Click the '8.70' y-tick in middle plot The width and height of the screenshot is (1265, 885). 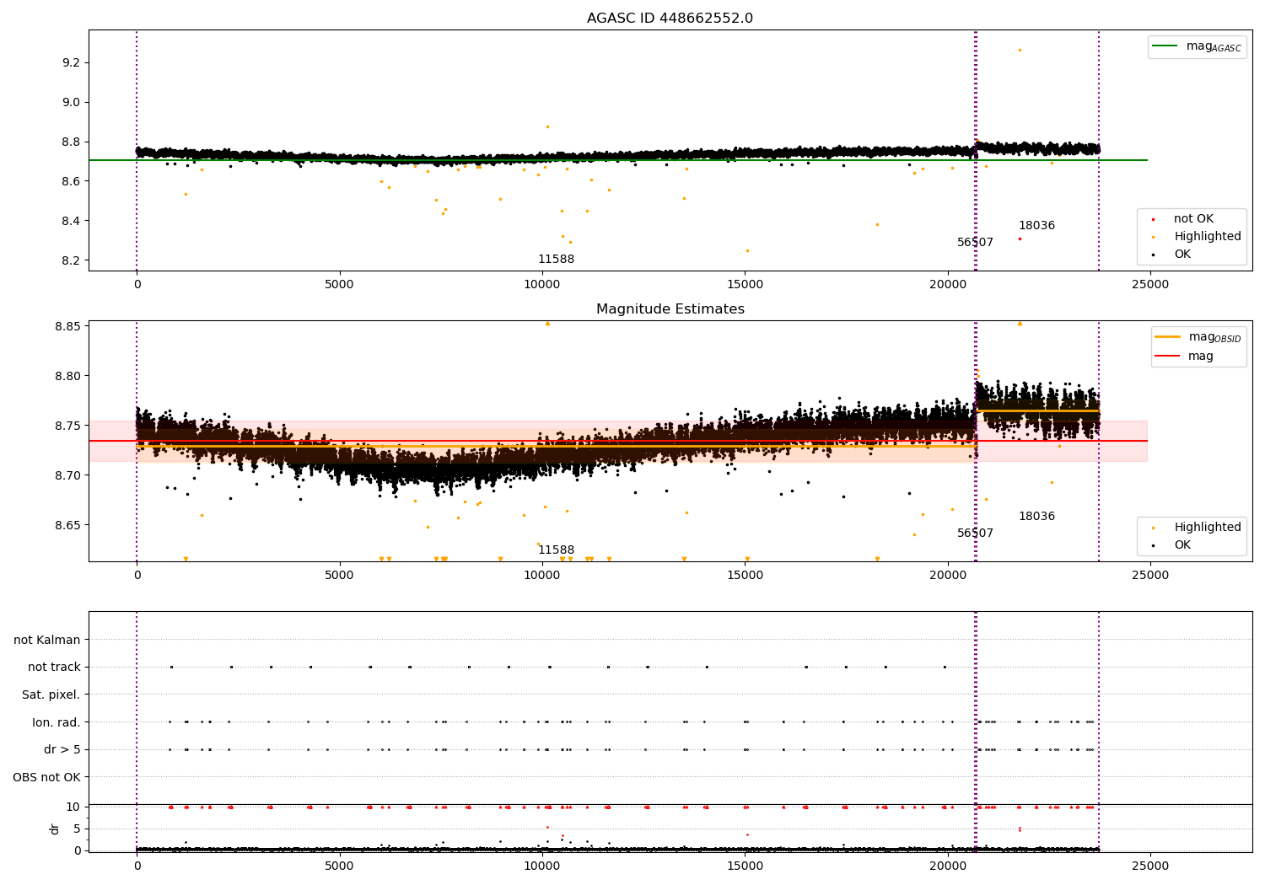(67, 475)
